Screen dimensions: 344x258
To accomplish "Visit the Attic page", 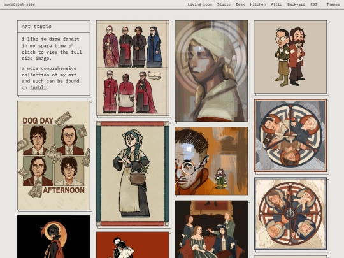I will coord(276,4).
